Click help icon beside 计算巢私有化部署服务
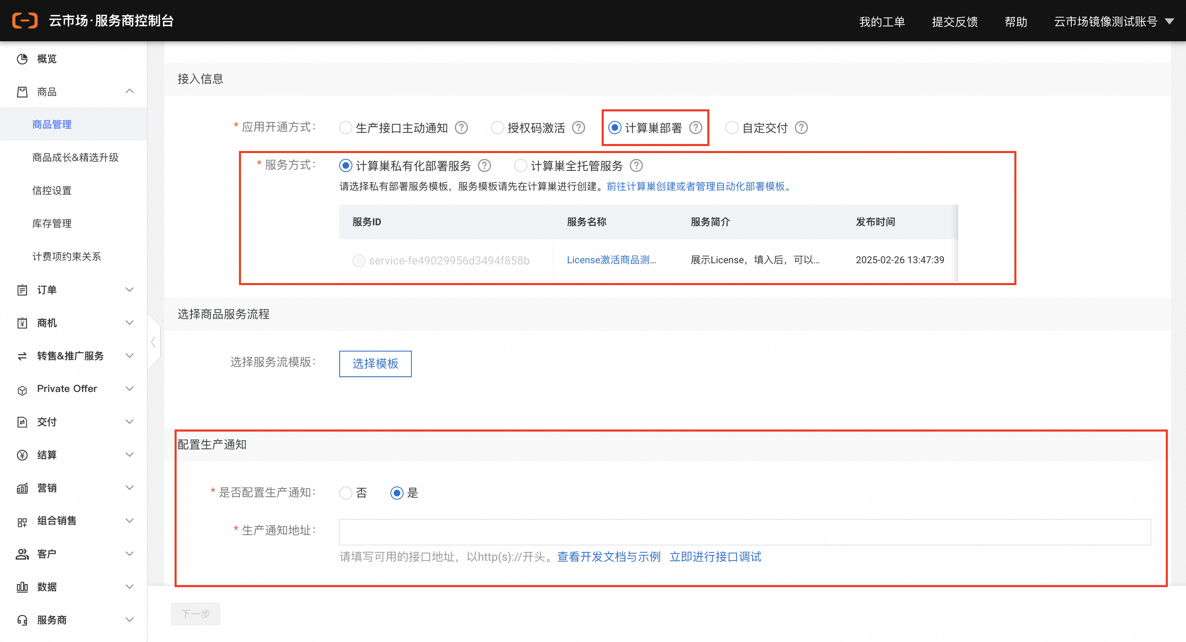 pyautogui.click(x=484, y=165)
